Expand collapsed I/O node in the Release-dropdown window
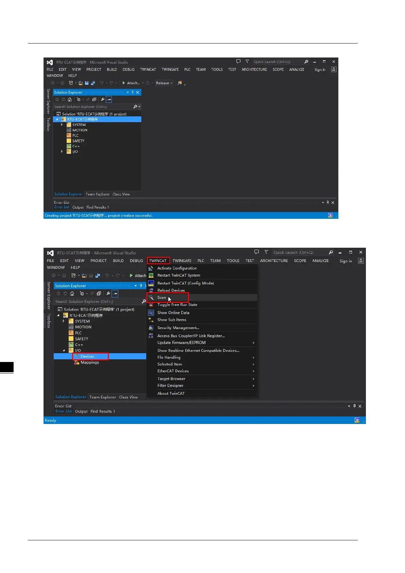 click(x=62, y=151)
